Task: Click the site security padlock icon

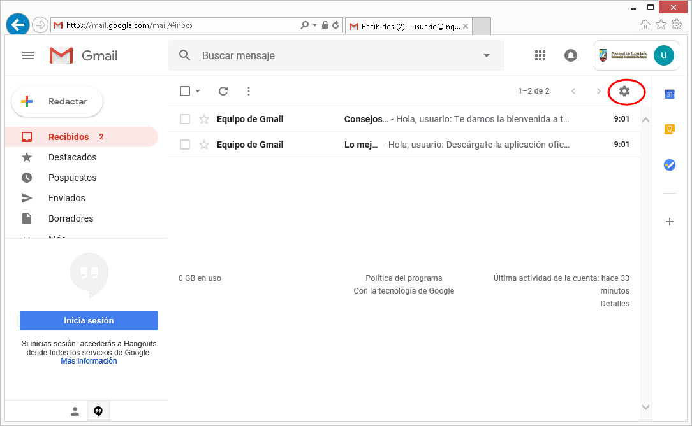Action: click(x=325, y=25)
